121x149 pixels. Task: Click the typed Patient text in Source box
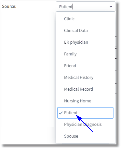coord(66,7)
